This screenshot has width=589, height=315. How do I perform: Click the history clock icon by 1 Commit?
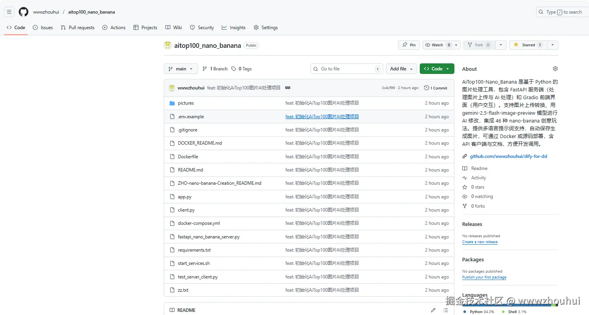(x=426, y=88)
